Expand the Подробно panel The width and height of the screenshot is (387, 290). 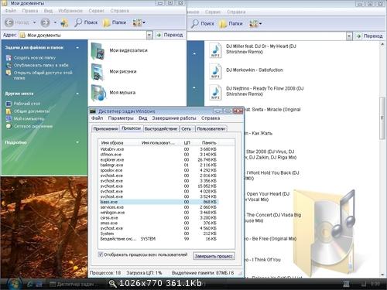coord(77,142)
